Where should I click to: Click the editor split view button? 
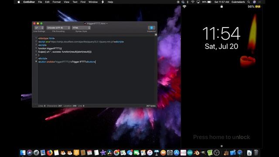coord(156,35)
